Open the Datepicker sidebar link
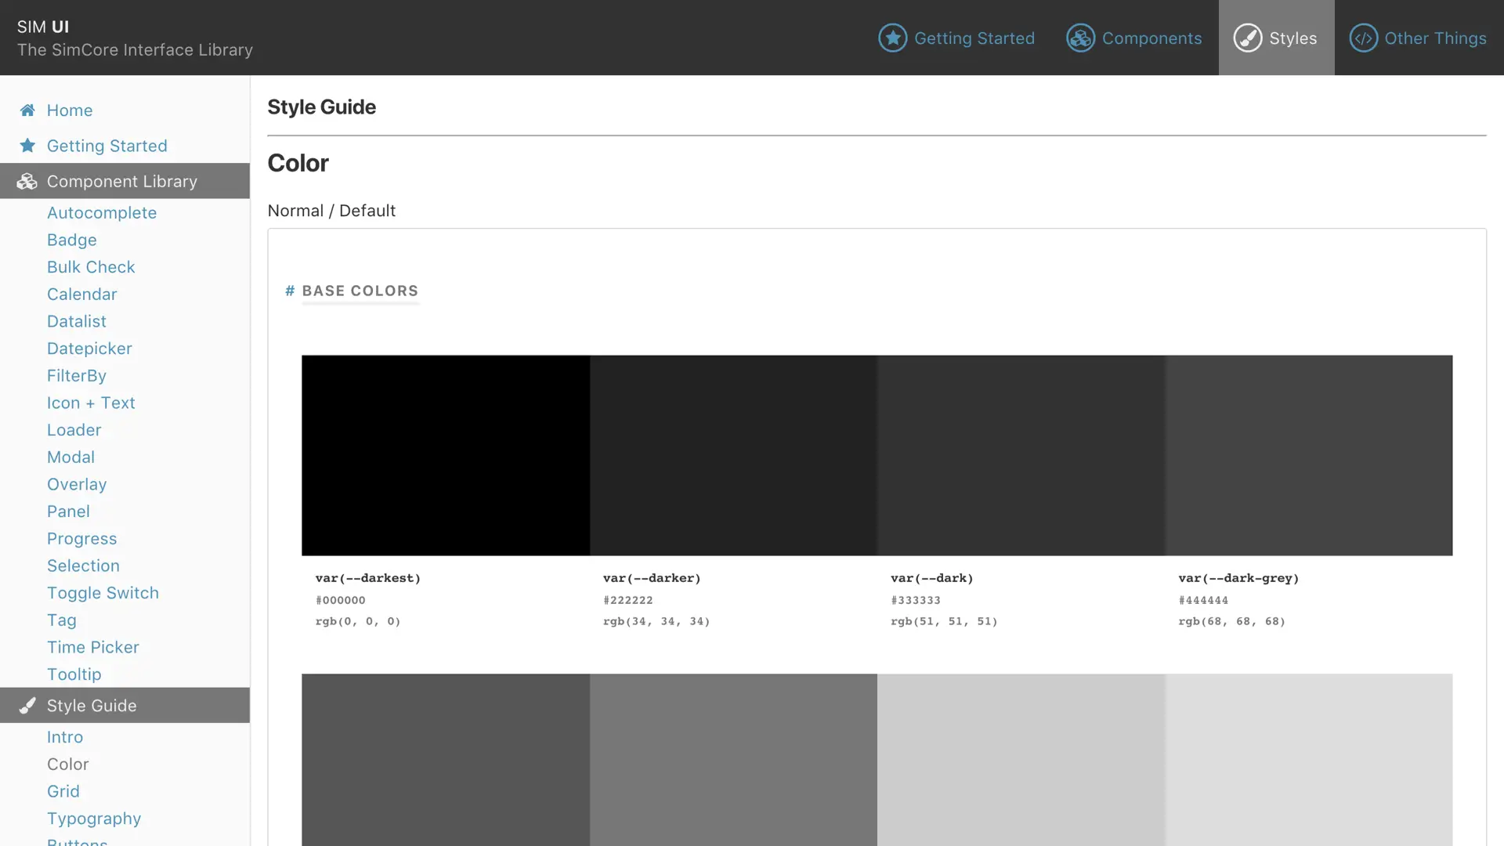 [89, 349]
